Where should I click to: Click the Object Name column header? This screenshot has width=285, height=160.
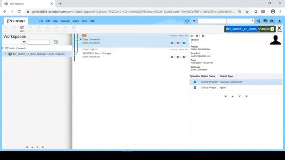208,76
